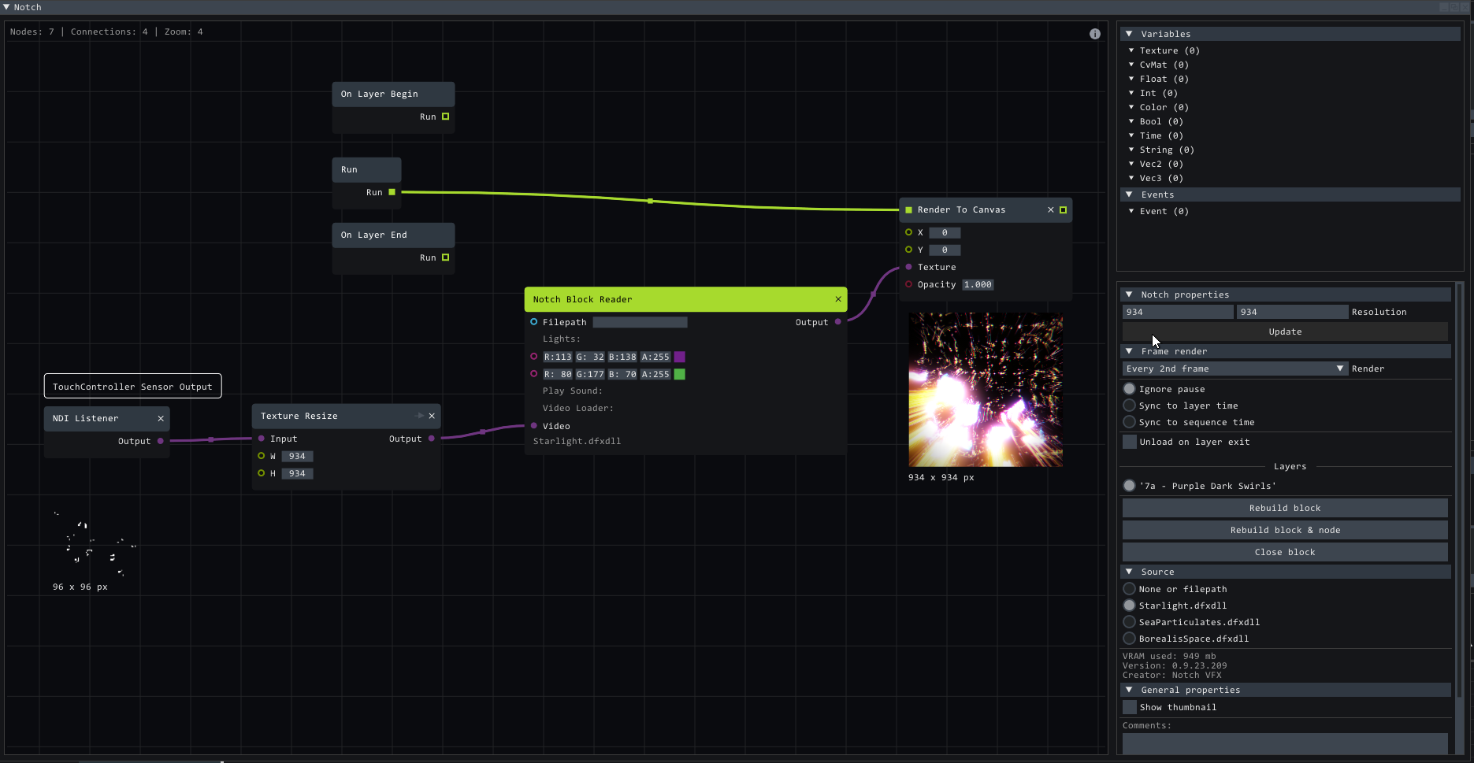Click the info icon in the graph corner
Screen dimensions: 1474x763
[1094, 34]
